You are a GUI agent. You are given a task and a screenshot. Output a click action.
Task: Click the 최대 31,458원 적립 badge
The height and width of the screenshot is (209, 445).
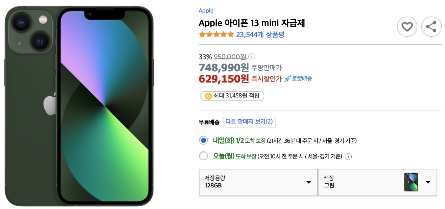232,96
